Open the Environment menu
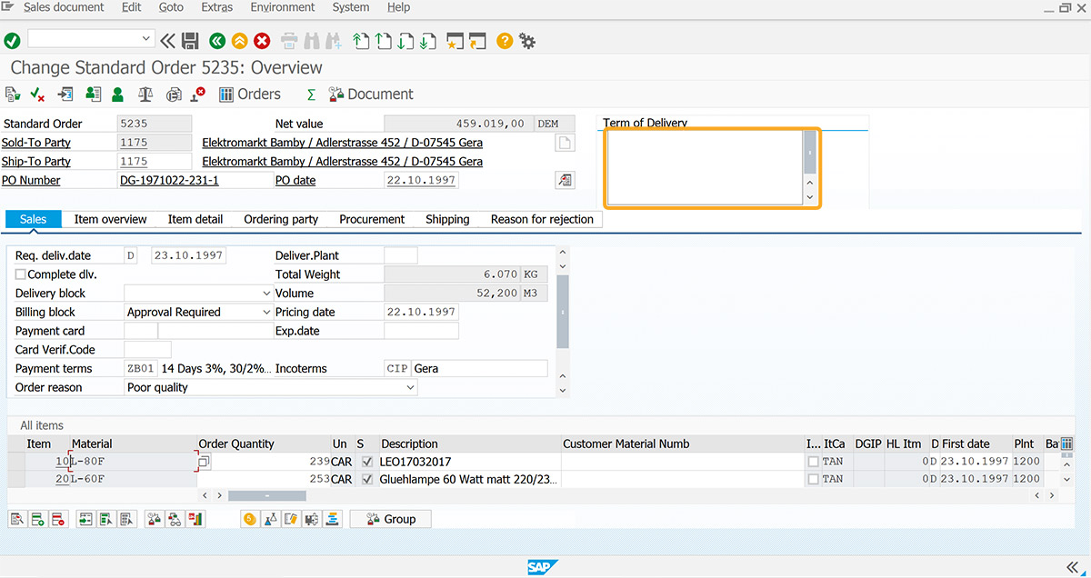1091x578 pixels. 283,7
